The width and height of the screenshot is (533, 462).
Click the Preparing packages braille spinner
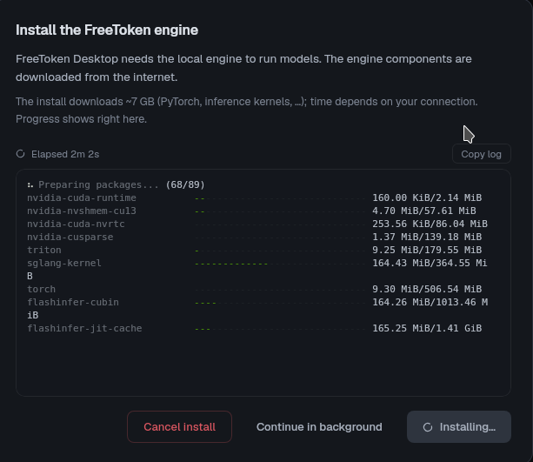coord(30,185)
